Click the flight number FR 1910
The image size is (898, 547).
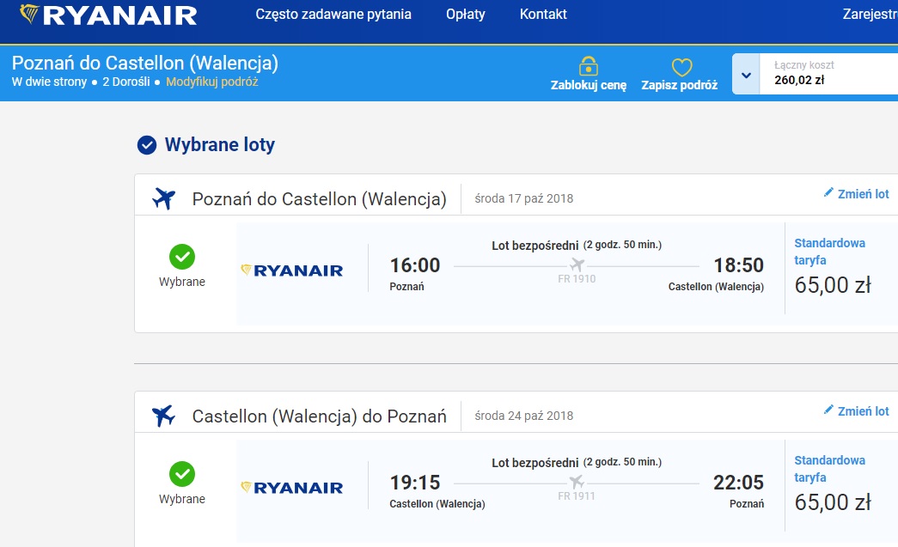577,279
